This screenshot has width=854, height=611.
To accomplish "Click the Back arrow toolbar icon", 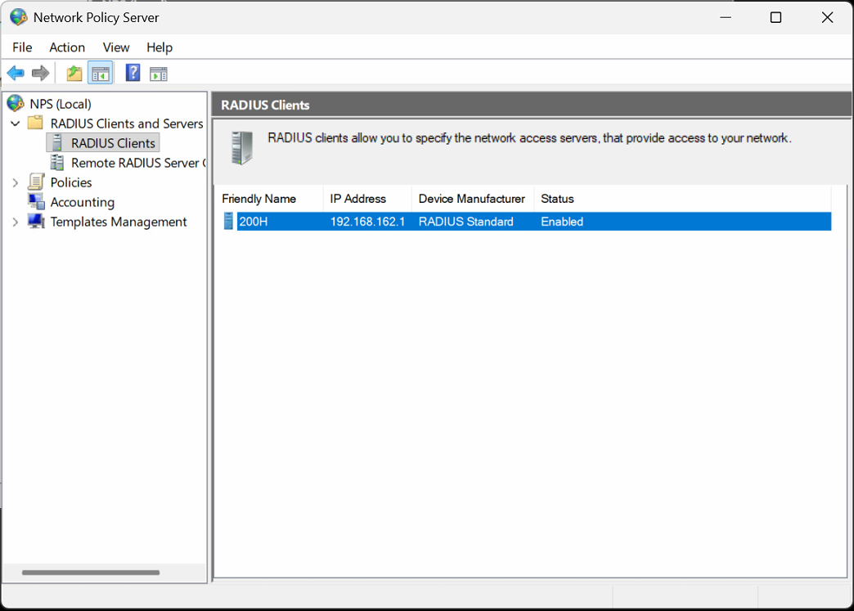I will [16, 73].
